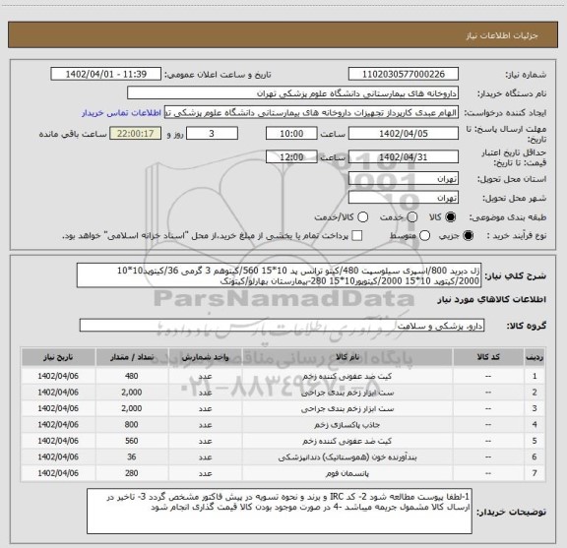Screen dimensions: 567x548
Task: Click the validity time 12:00 field
Action: [291, 156]
